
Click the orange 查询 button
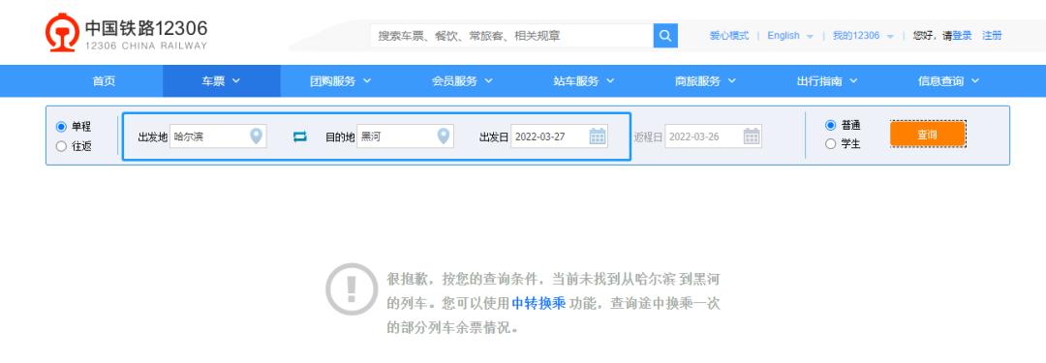927,135
